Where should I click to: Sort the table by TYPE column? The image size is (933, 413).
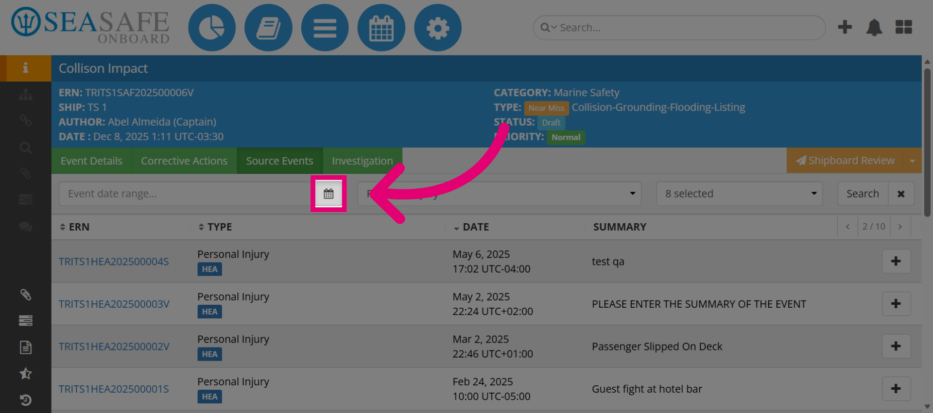(x=215, y=227)
